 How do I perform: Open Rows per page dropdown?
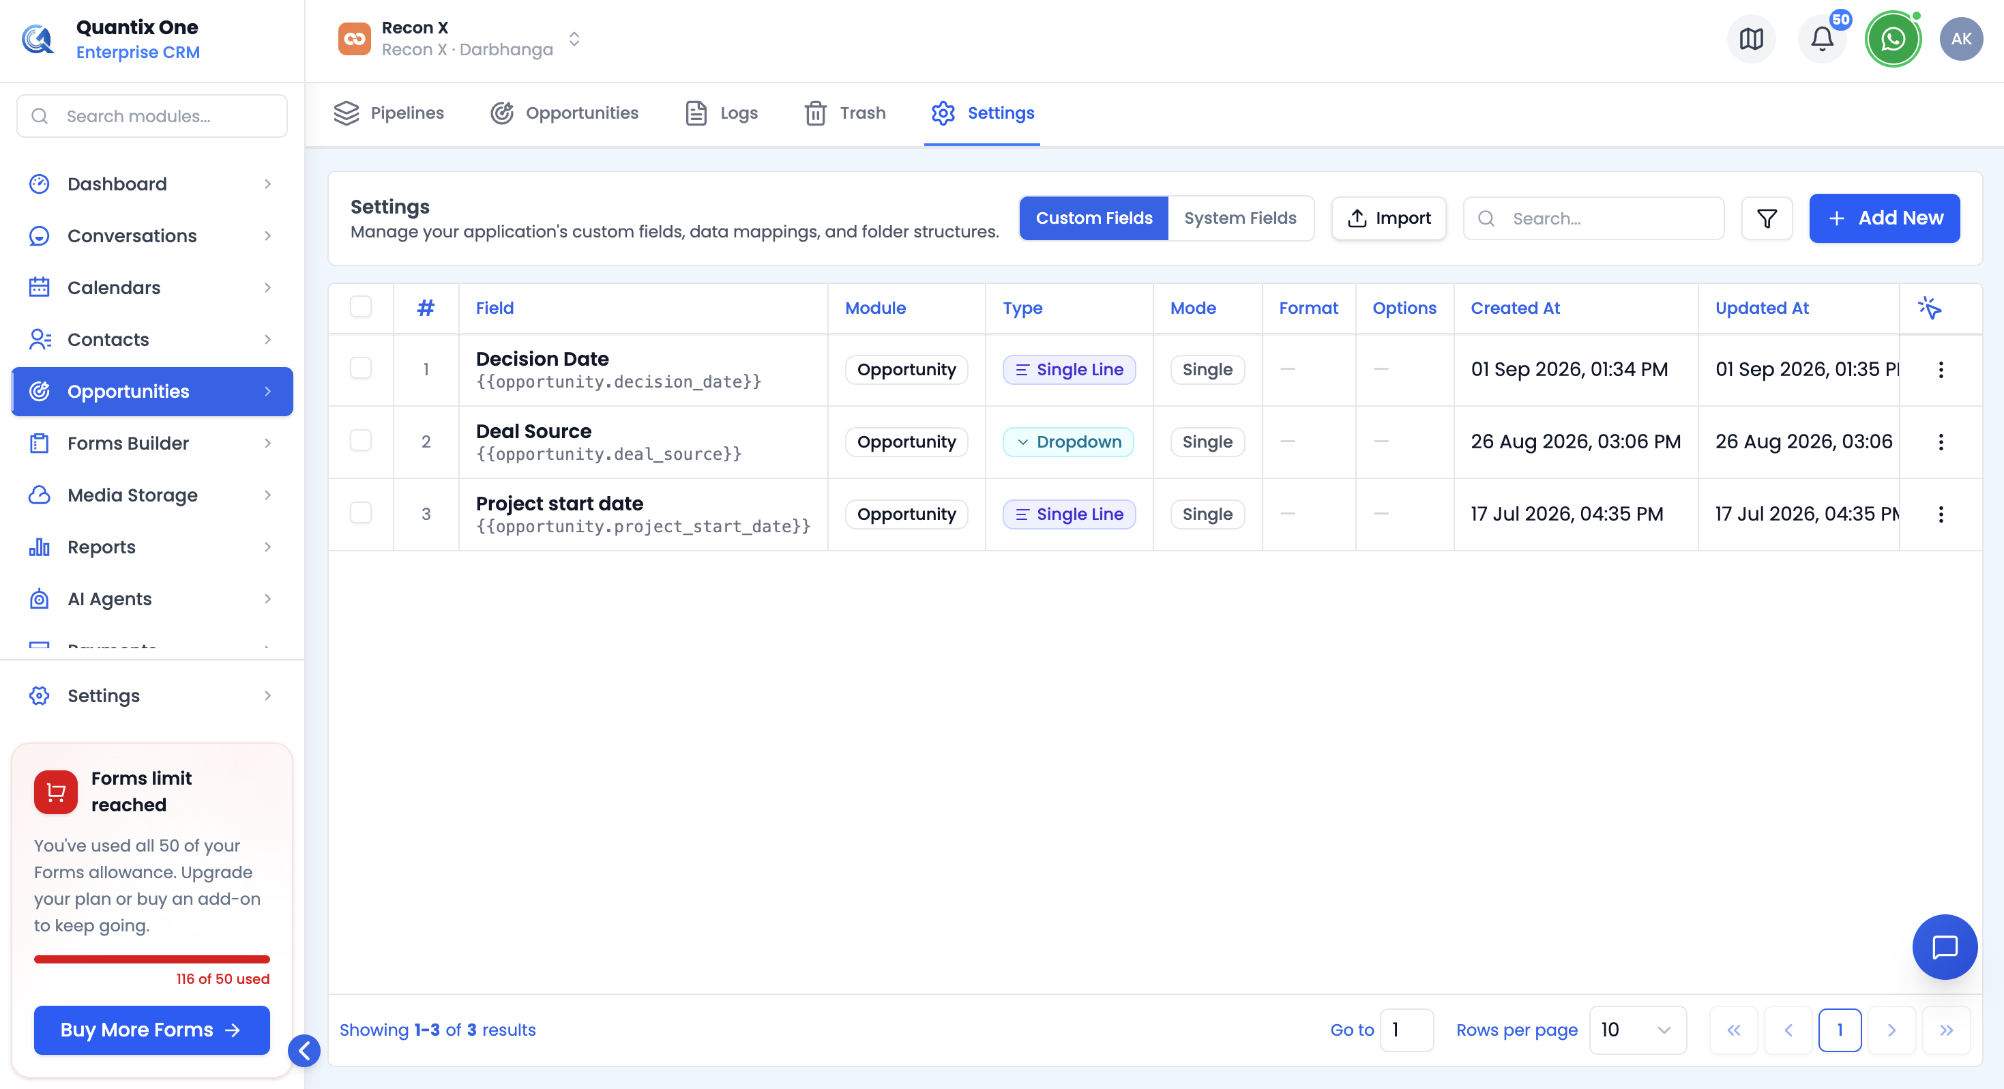(1637, 1030)
